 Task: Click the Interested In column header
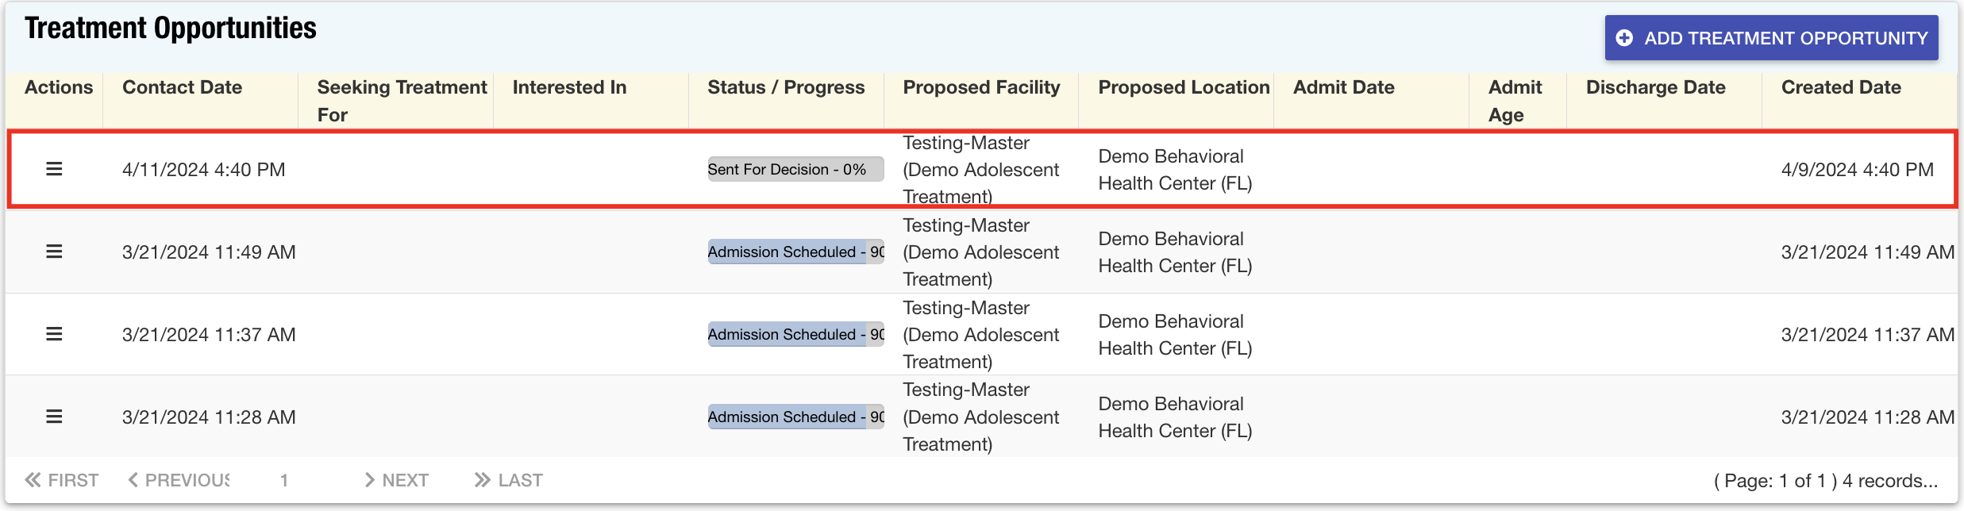[x=569, y=87]
